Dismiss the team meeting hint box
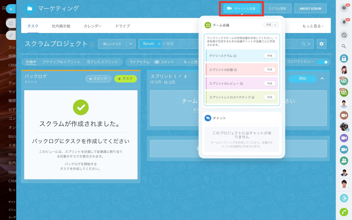 point(276,38)
